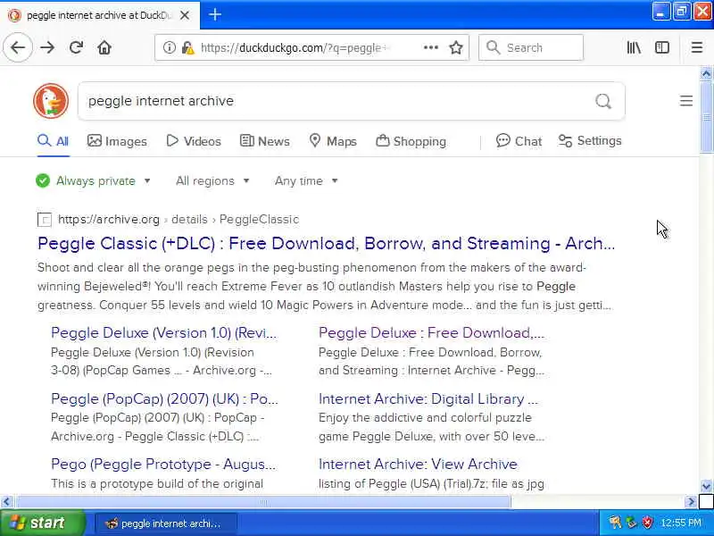Bookmark this page with the star
The width and height of the screenshot is (714, 536).
click(x=456, y=47)
